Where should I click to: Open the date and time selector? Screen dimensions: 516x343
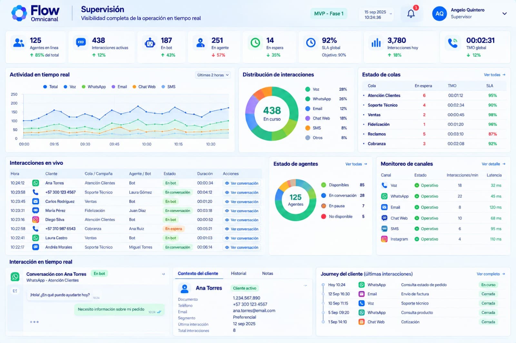pyautogui.click(x=376, y=14)
